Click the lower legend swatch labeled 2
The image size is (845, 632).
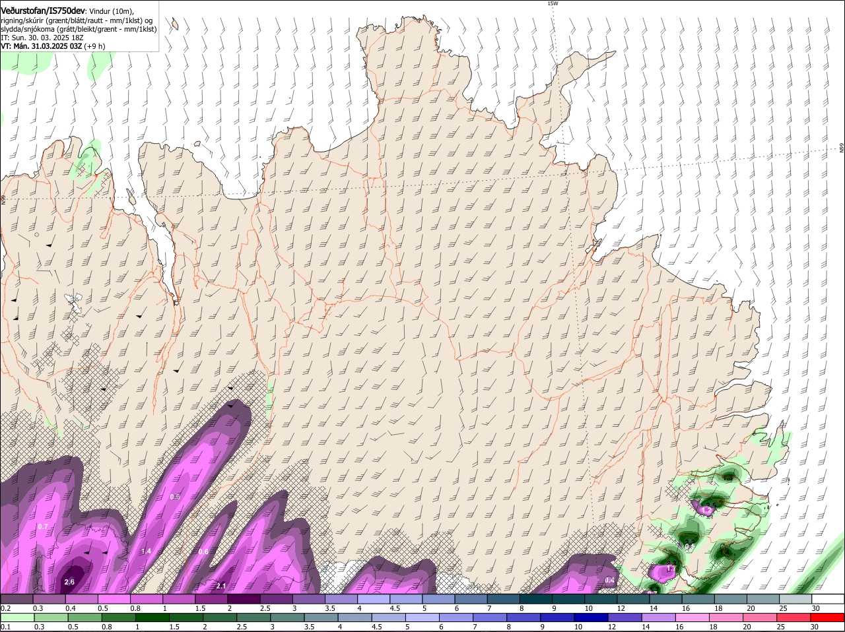(220, 617)
